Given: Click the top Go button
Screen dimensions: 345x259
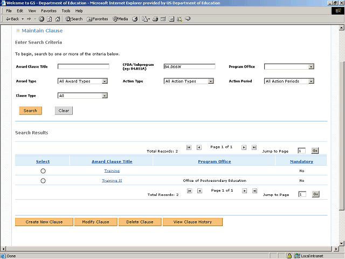Looking at the screenshot, I should click(315, 151).
